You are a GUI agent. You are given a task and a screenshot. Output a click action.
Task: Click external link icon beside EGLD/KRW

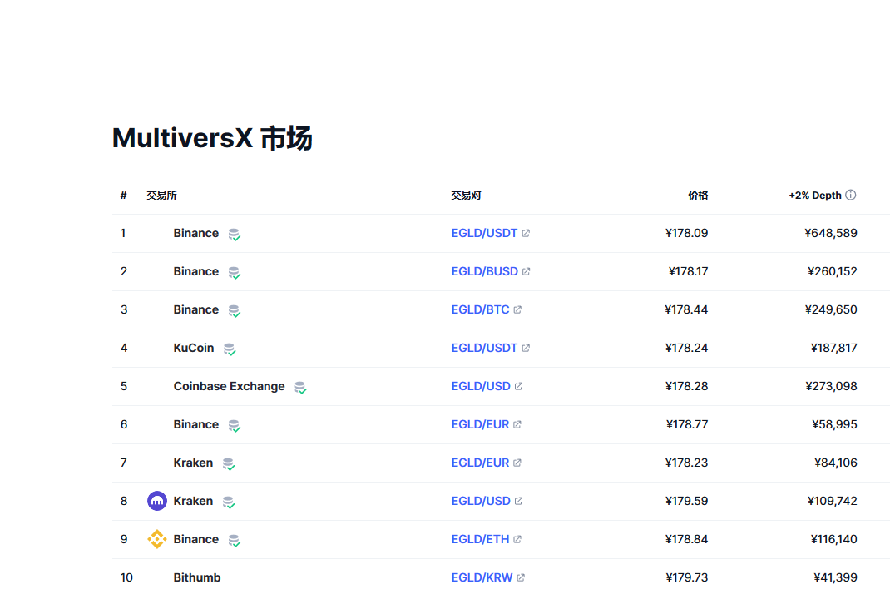tap(521, 577)
